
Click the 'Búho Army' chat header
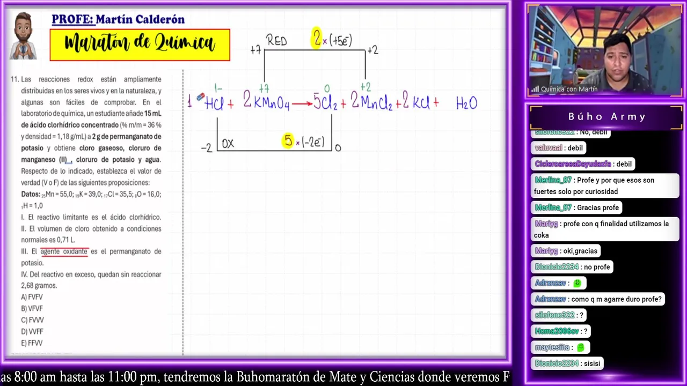(607, 116)
